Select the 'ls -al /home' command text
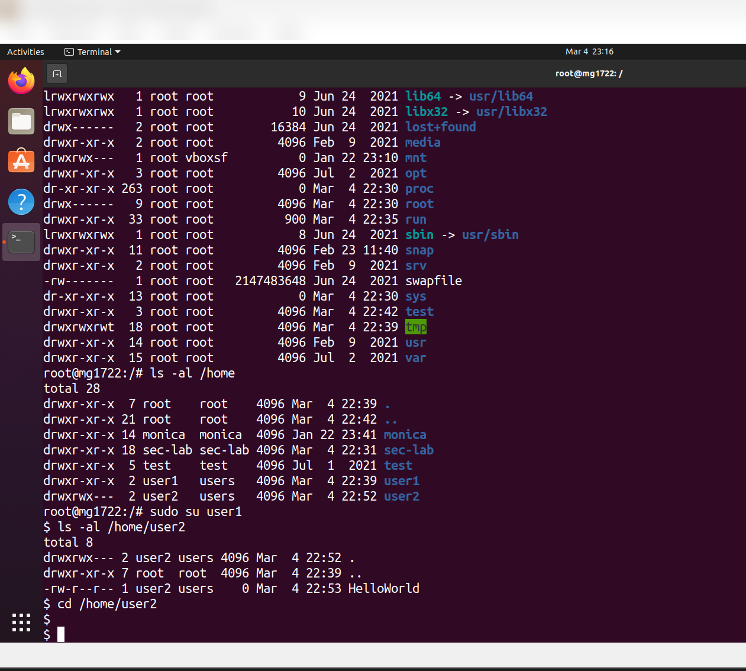 (x=192, y=373)
